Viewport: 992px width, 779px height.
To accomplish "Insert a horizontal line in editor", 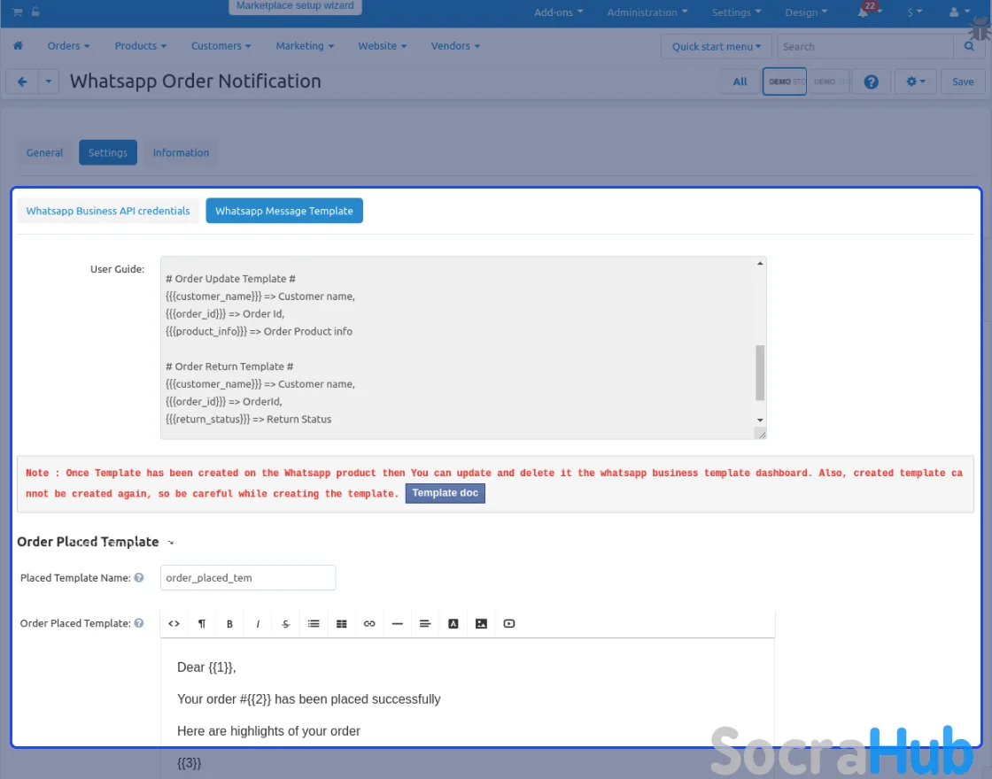I will point(398,623).
